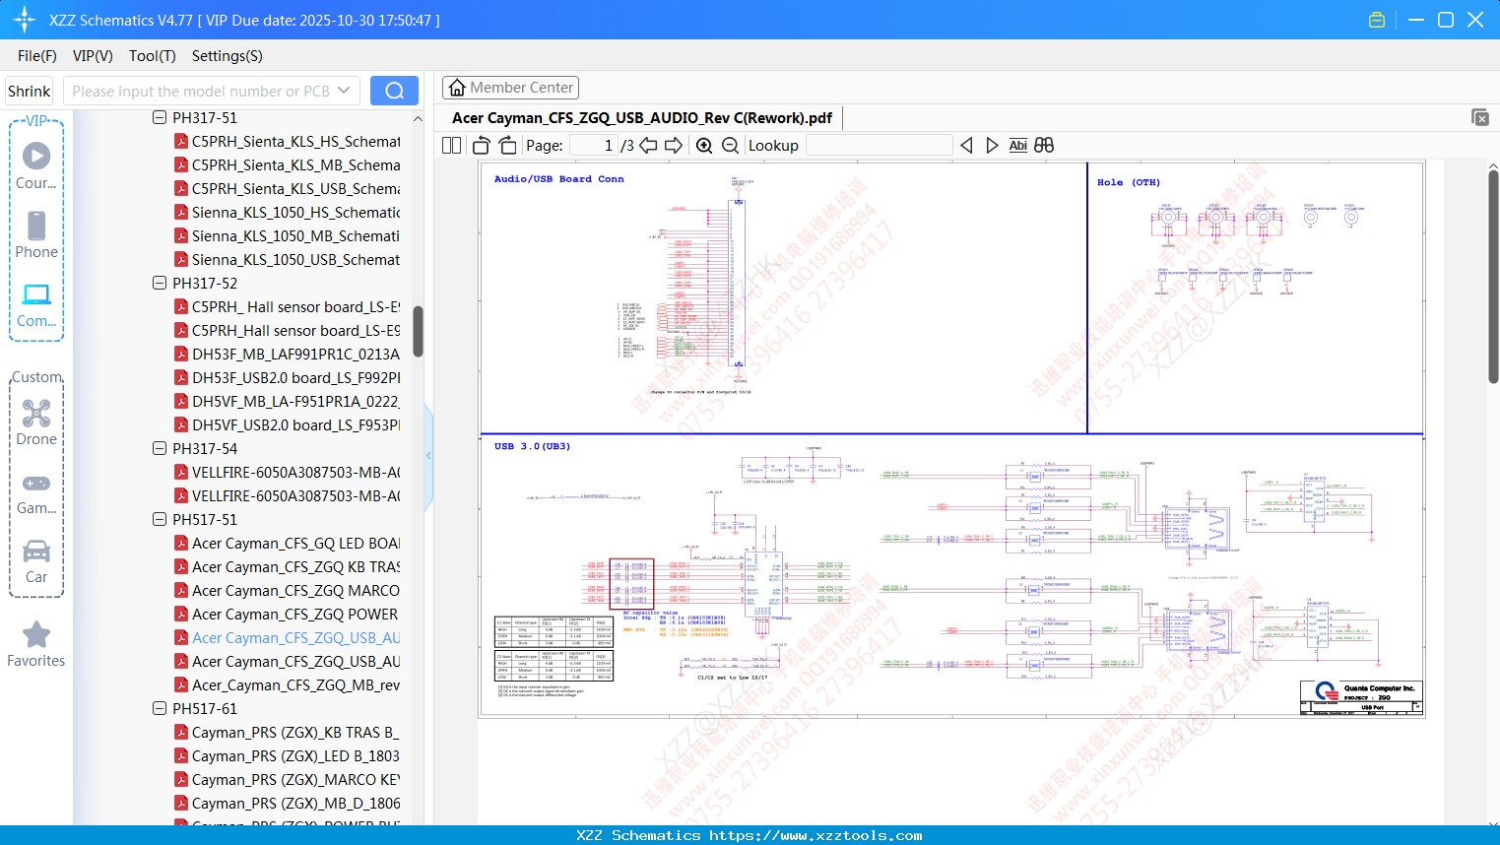Collapse the PH317-52 tree folder
The image size is (1500, 845).
(x=160, y=283)
